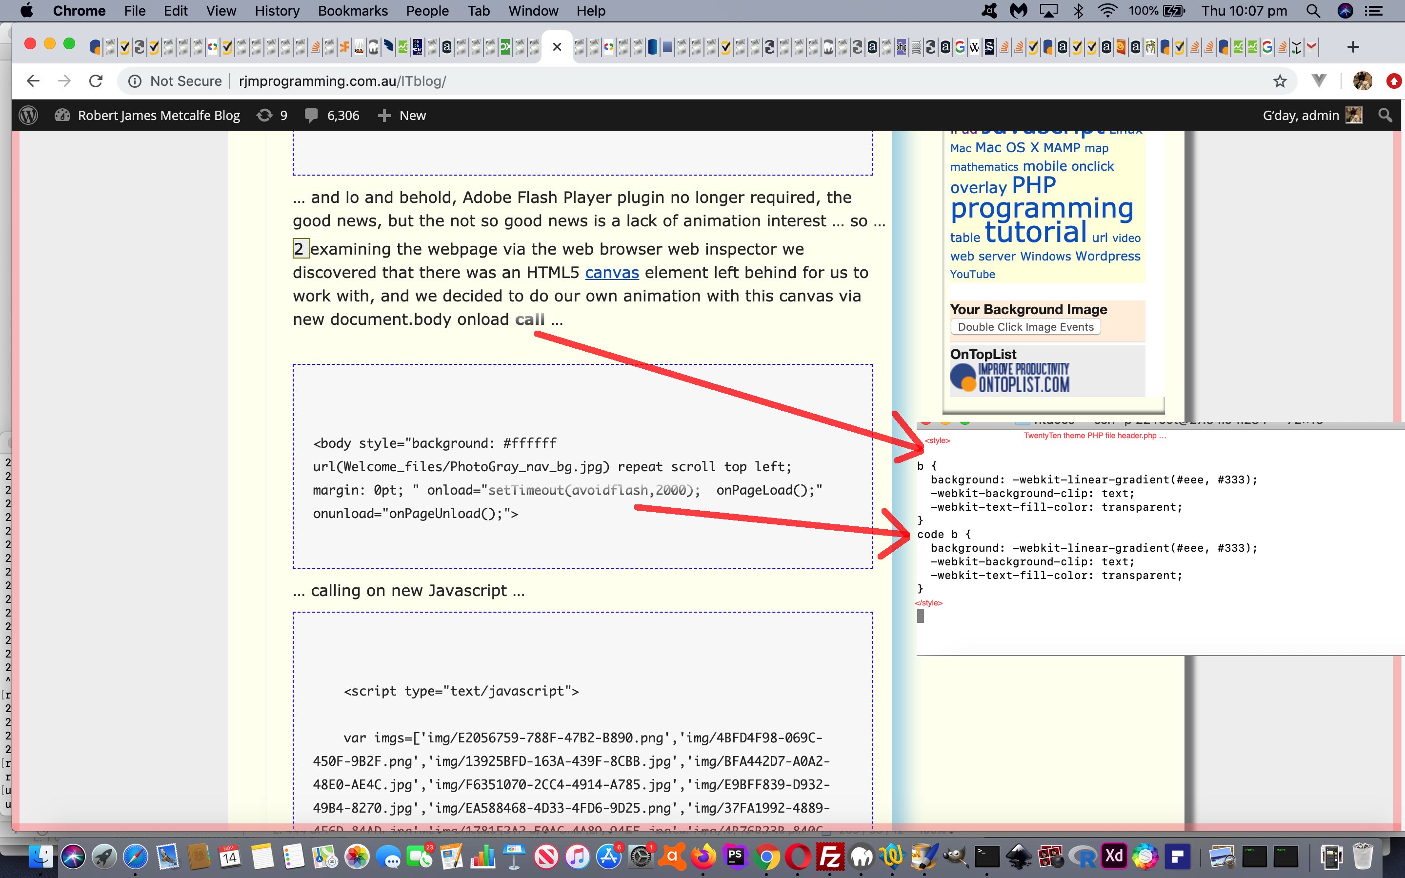This screenshot has width=1405, height=878.
Task: Open Robert James Metcalfe Blog site menu
Action: (x=147, y=116)
